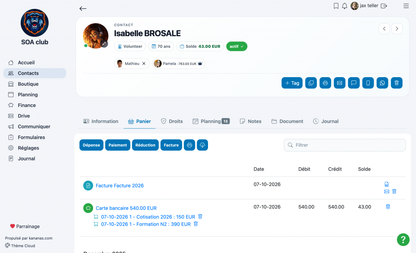Switch to the Droits tab
Screen dimensions: 416x253
172,121
